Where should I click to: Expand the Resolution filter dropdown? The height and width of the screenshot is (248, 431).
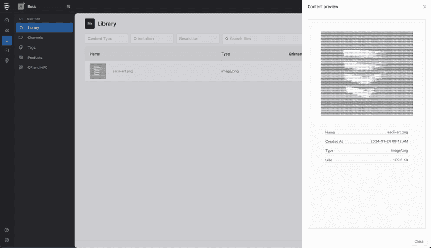point(198,39)
